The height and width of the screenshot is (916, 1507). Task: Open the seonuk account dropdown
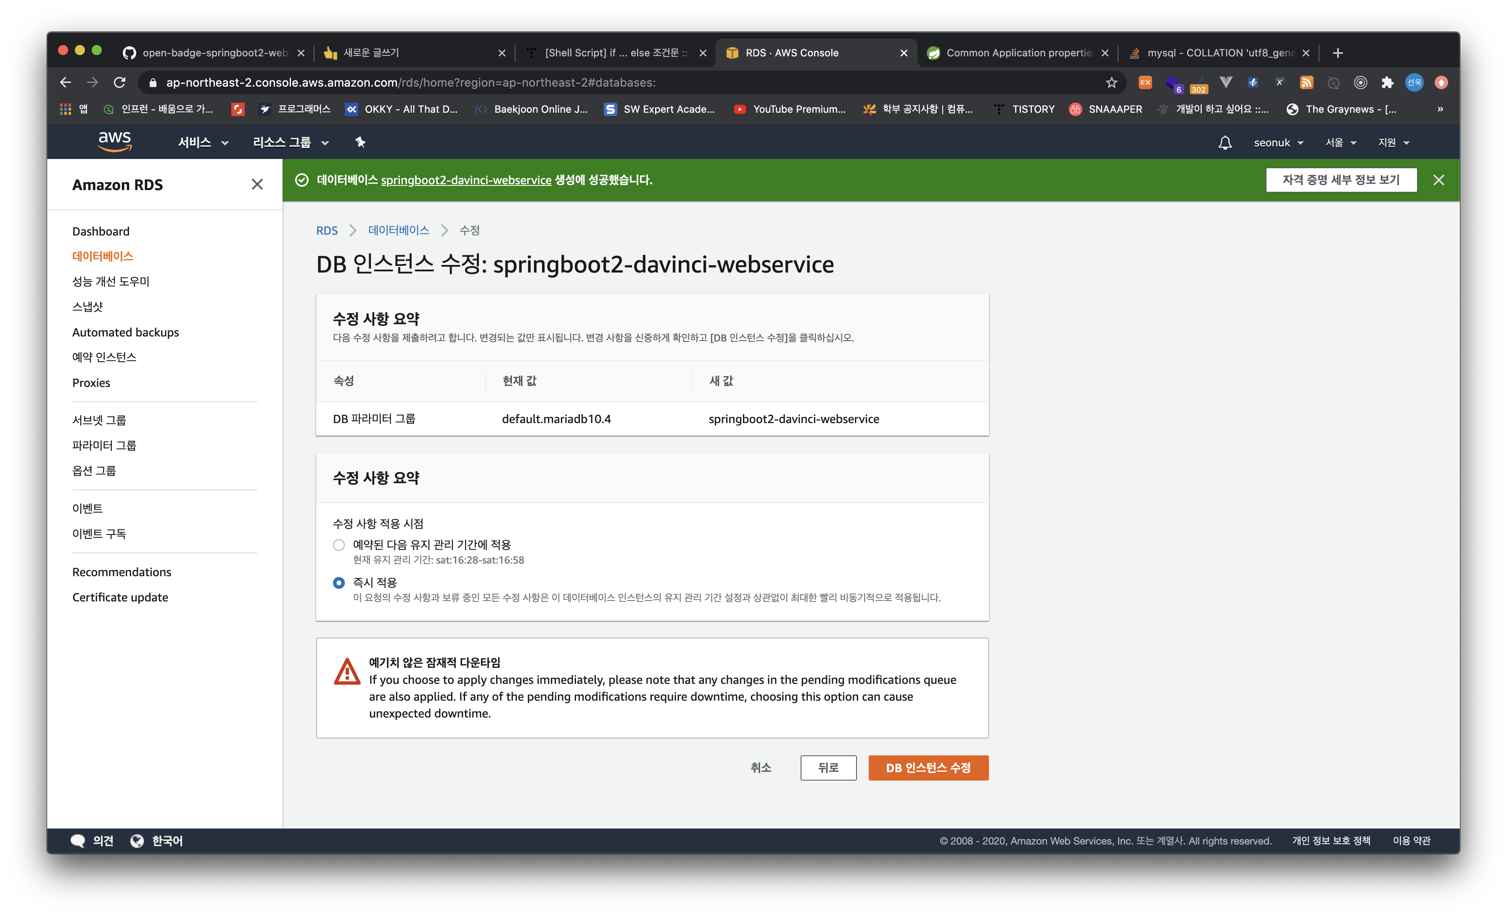(x=1278, y=143)
